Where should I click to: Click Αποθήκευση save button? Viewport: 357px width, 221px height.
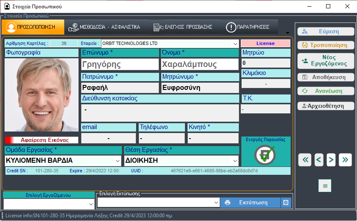coord(325,77)
